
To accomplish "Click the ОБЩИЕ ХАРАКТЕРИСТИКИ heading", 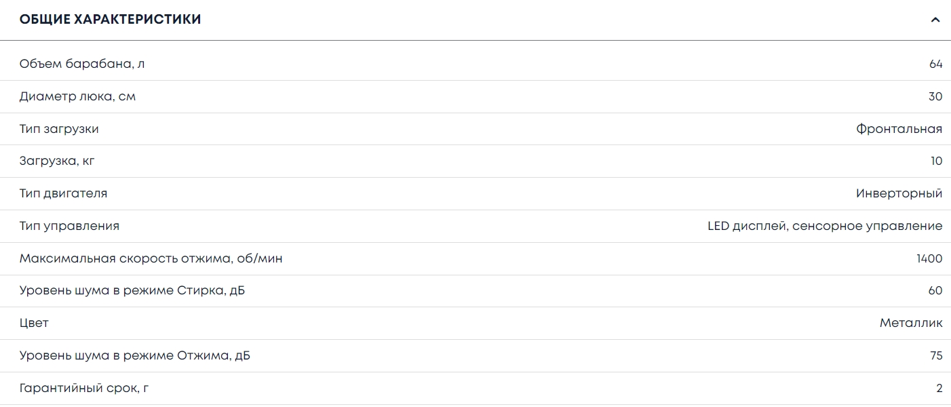I will pyautogui.click(x=111, y=20).
